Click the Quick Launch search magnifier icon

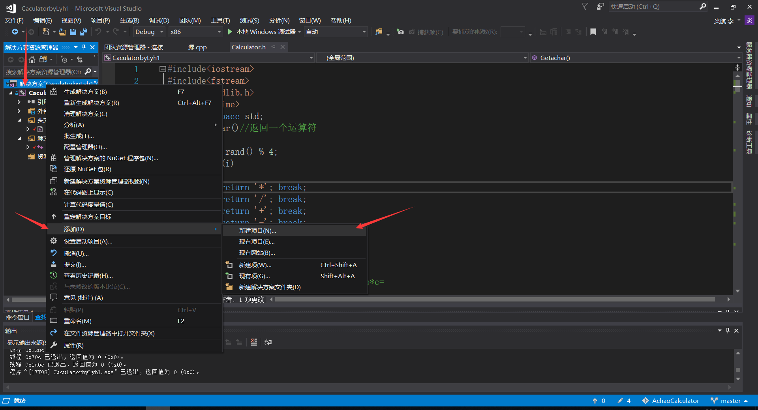(703, 6)
